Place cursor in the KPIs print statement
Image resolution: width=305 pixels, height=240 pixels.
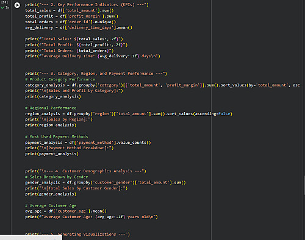click(x=87, y=5)
